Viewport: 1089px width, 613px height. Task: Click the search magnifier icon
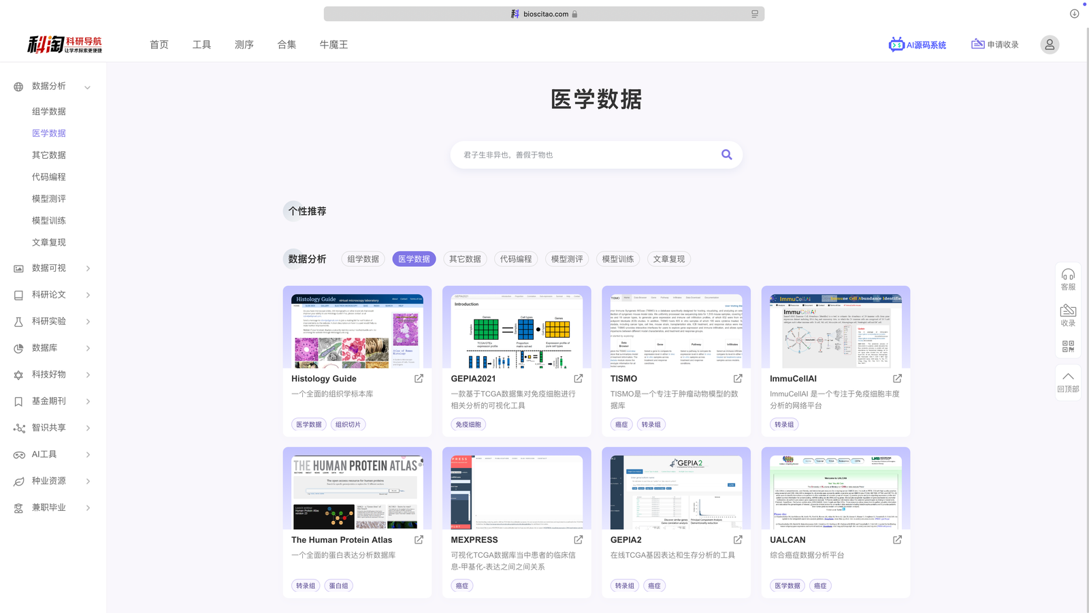pyautogui.click(x=726, y=155)
